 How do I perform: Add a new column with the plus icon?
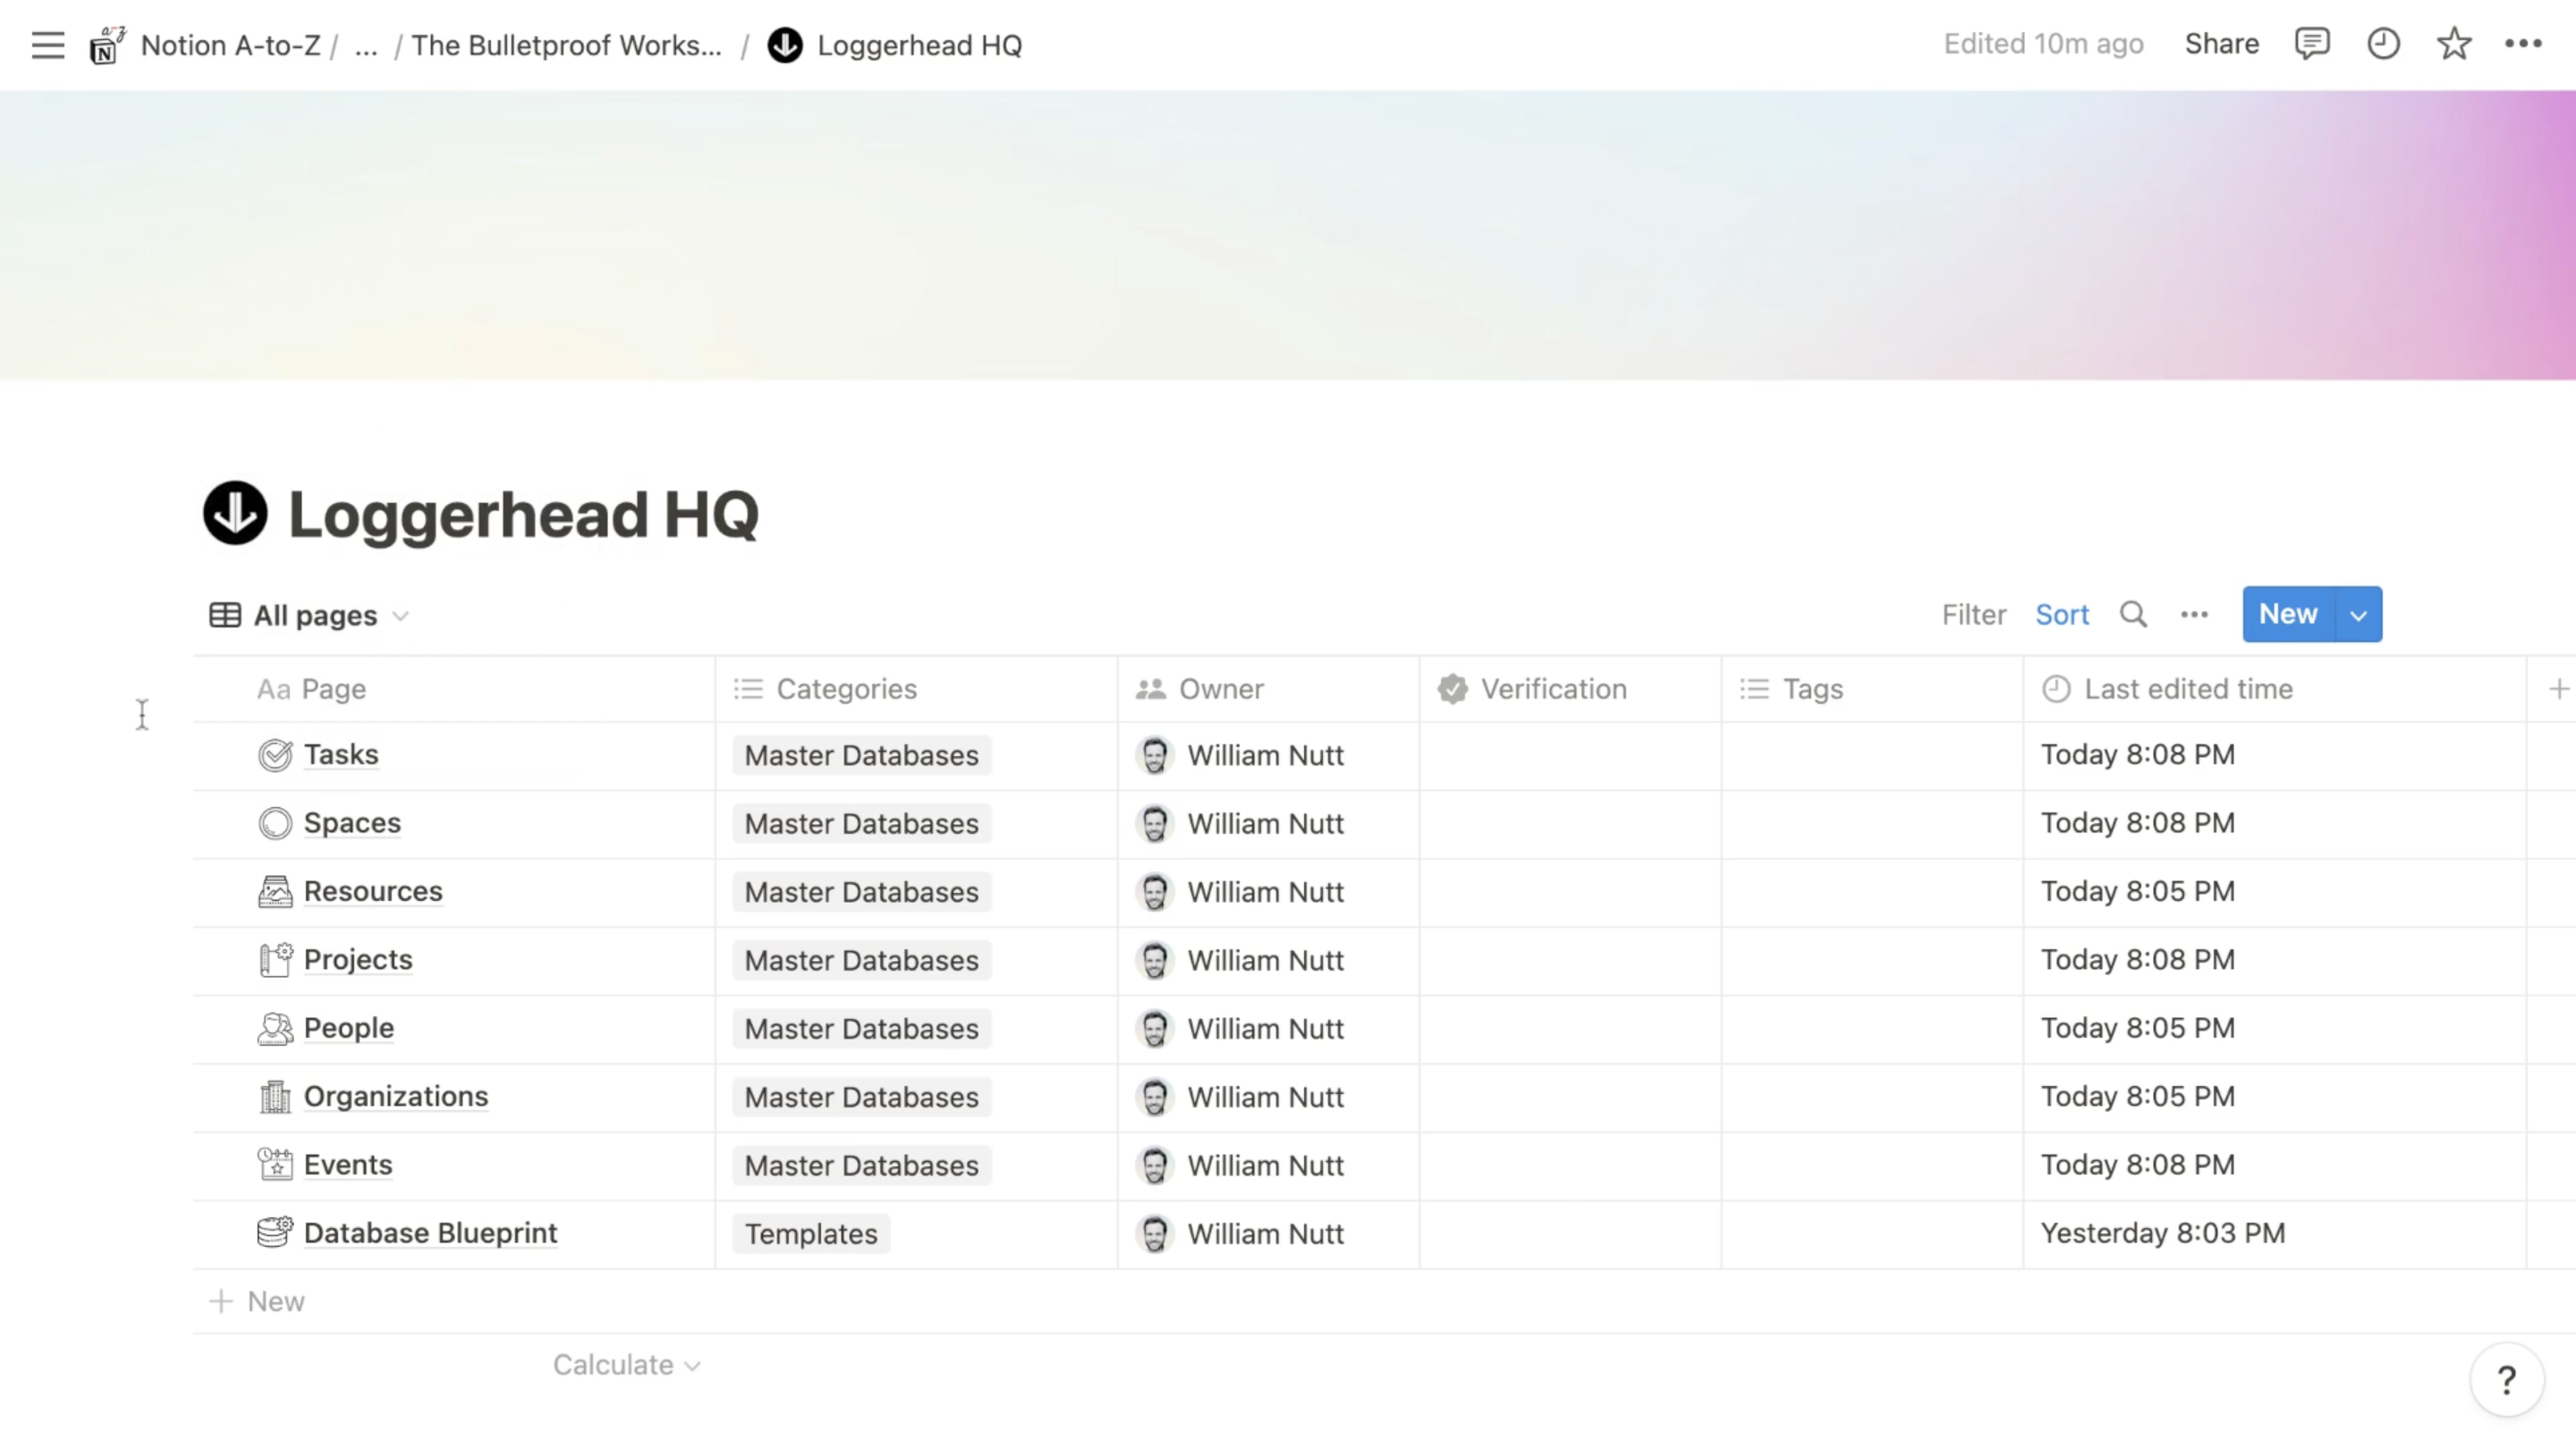[x=2558, y=688]
